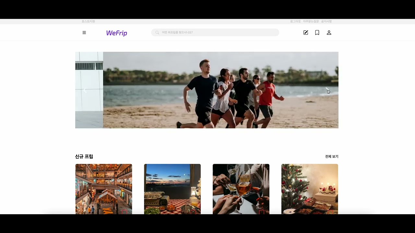Open the wine glasses toast thumbnail
Image resolution: width=415 pixels, height=233 pixels.
point(241,188)
